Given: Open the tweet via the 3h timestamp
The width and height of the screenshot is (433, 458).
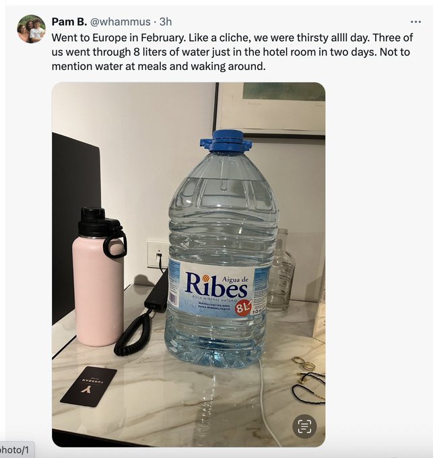Looking at the screenshot, I should point(166,22).
